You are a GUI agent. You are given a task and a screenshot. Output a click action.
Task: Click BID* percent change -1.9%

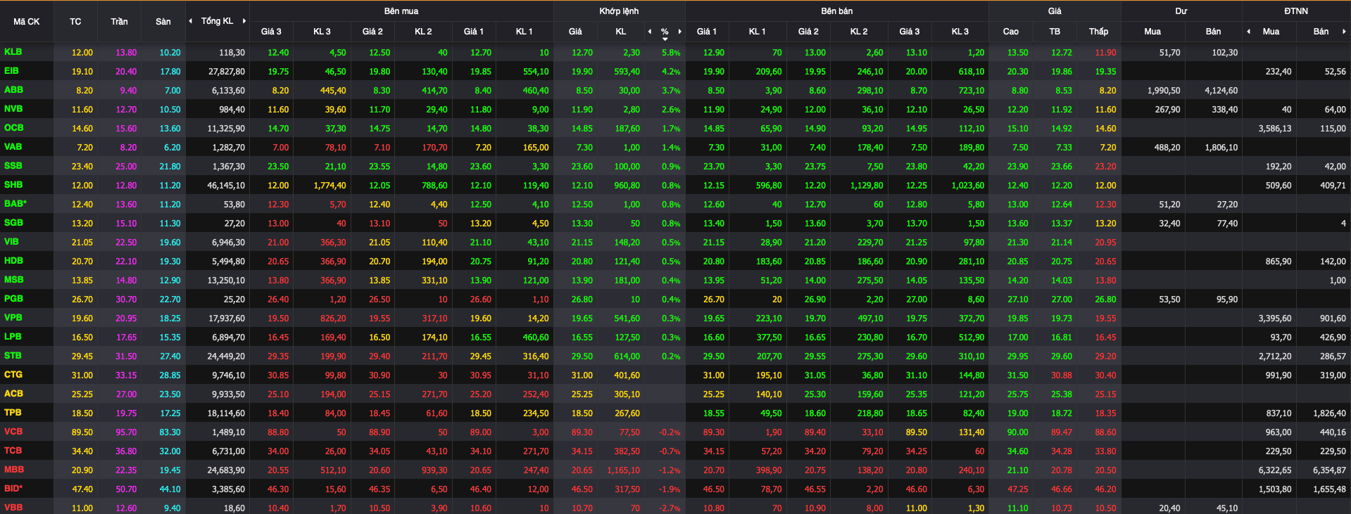tap(670, 489)
